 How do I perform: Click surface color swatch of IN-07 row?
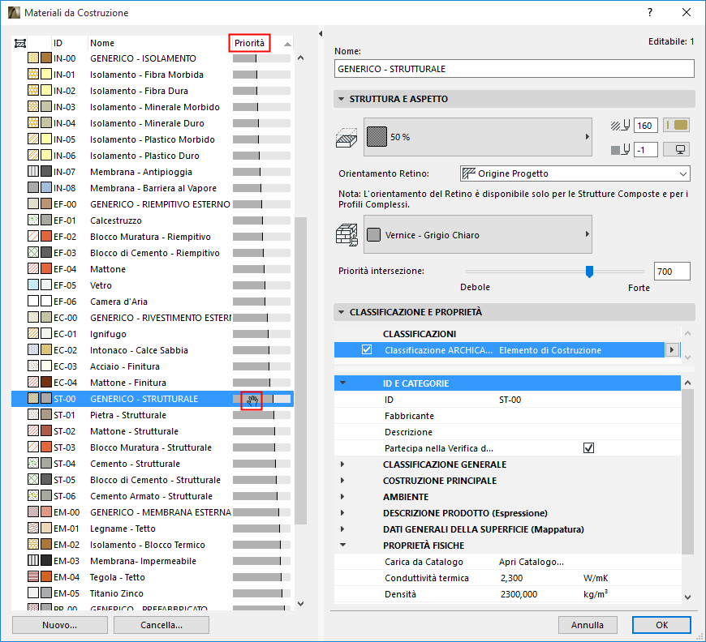click(x=46, y=171)
